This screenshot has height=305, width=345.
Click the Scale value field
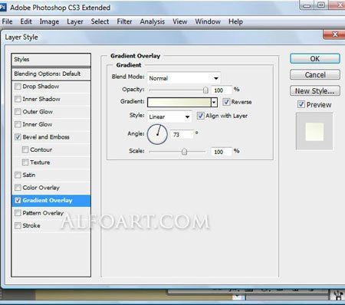pyautogui.click(x=222, y=152)
